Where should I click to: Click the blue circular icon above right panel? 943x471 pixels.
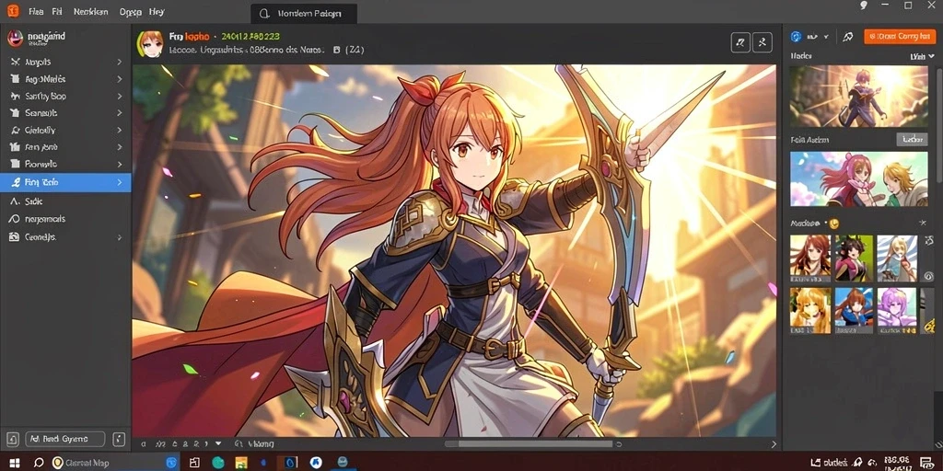(x=797, y=37)
